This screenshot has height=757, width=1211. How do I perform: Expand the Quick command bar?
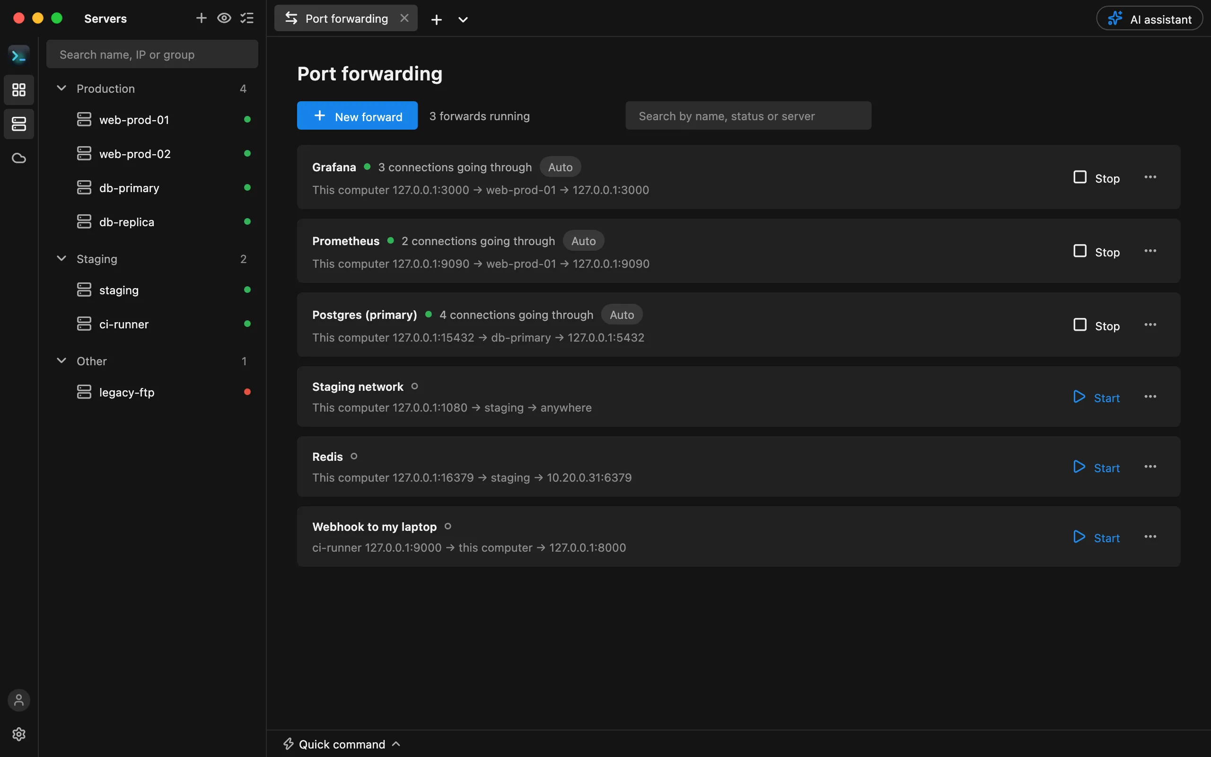(x=342, y=744)
